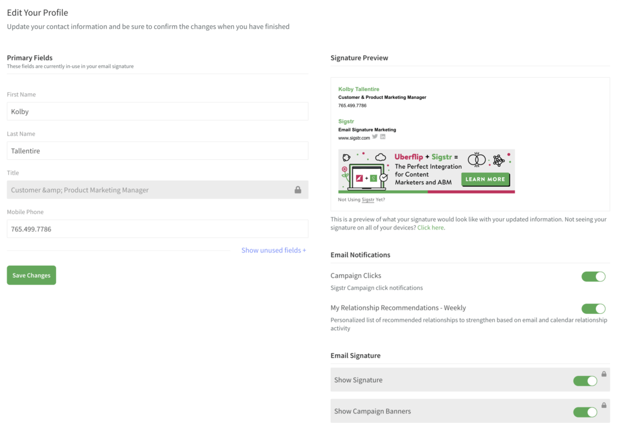The height and width of the screenshot is (432, 617).
Task: Open www.sigstr.com link in signature
Action: point(354,138)
